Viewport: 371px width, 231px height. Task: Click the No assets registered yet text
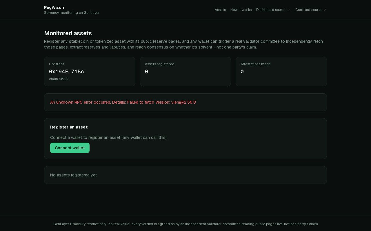point(74,175)
